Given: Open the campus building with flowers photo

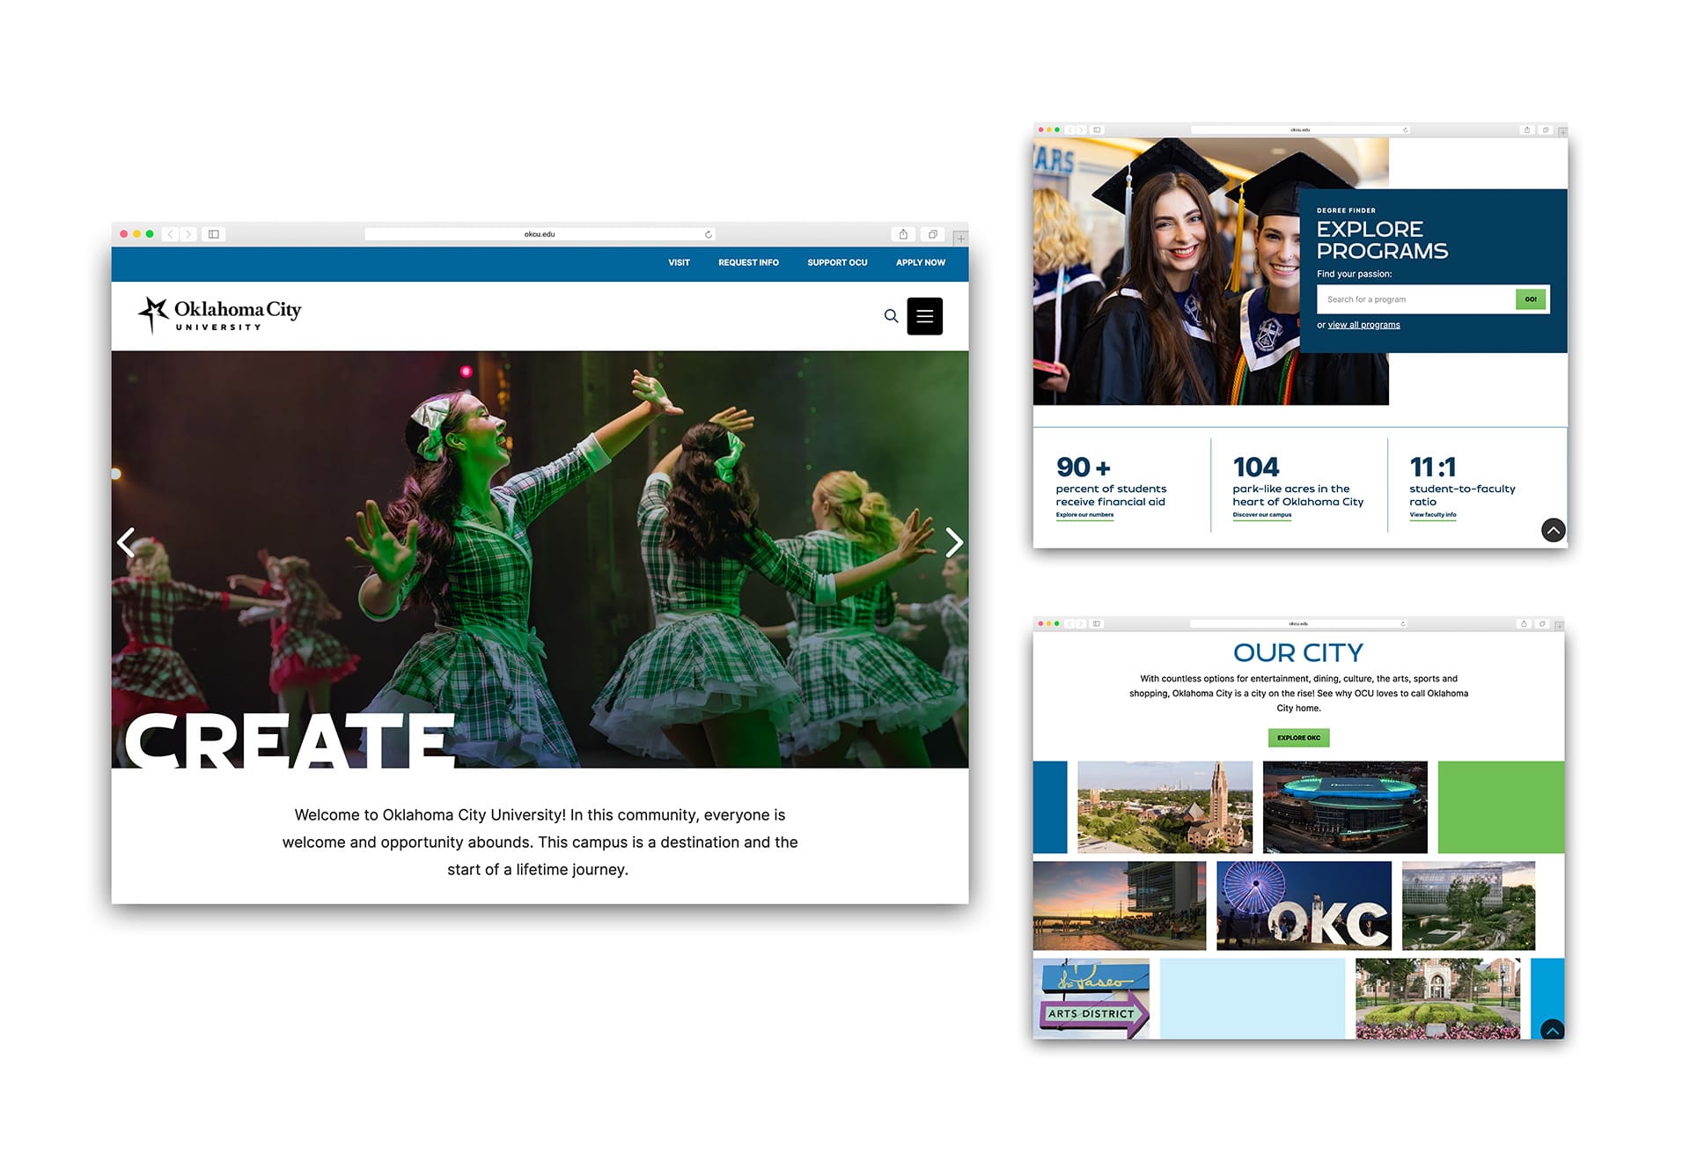Looking at the screenshot, I should click(1437, 999).
